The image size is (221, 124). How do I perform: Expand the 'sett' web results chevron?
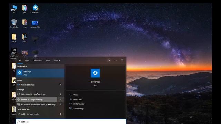(x=61, y=114)
